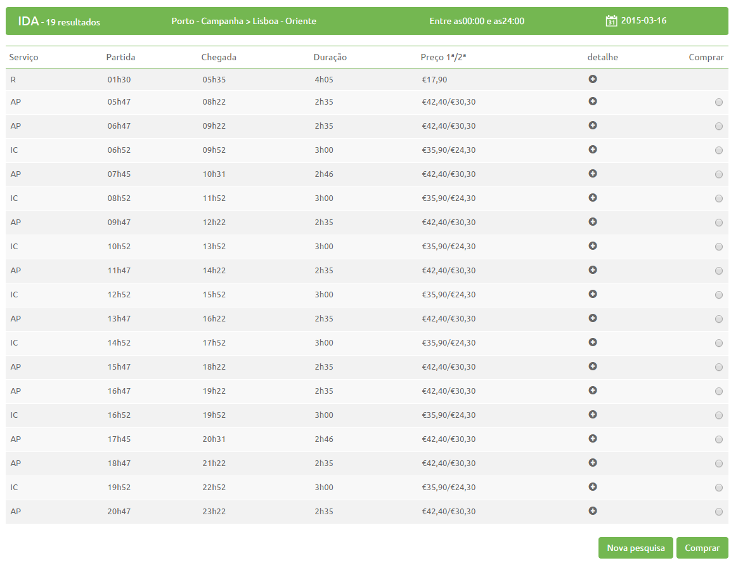This screenshot has height=570, width=750.
Task: Show details of the 20h47 AP train
Action: pos(593,510)
